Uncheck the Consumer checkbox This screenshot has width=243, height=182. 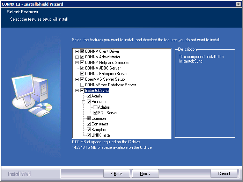pyautogui.click(x=89, y=124)
